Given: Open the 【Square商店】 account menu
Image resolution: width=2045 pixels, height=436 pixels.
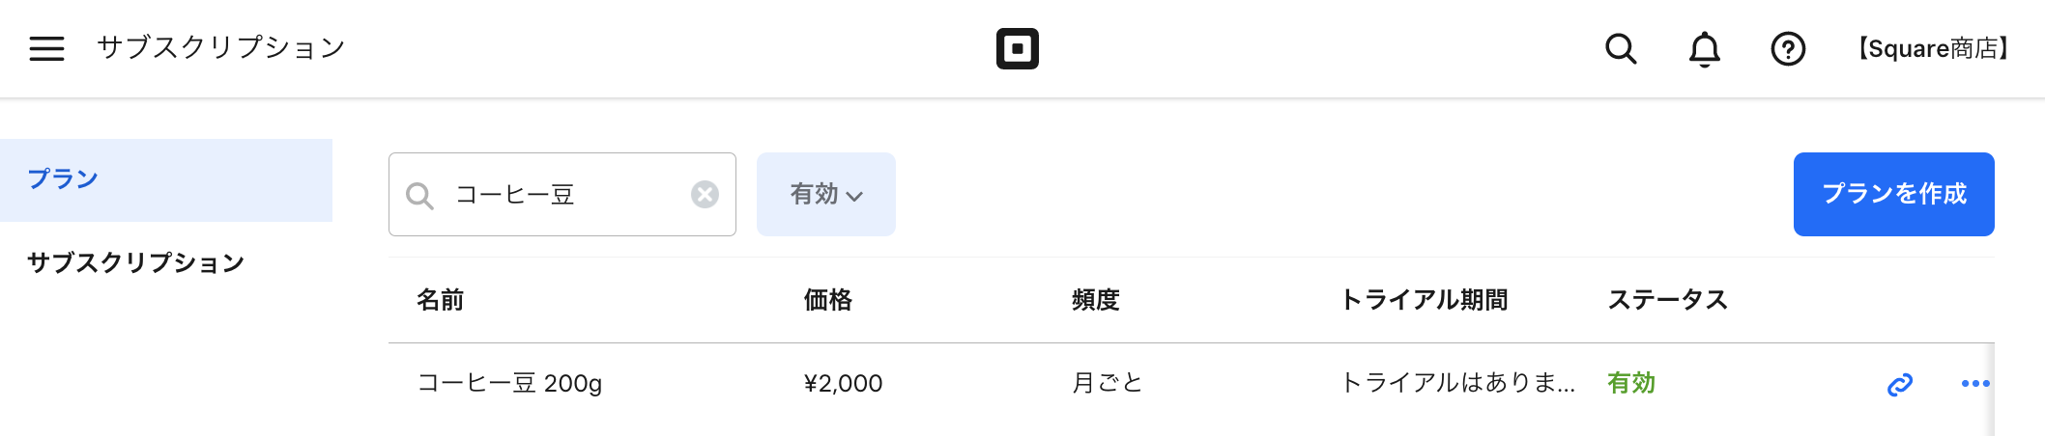Looking at the screenshot, I should (x=1933, y=48).
